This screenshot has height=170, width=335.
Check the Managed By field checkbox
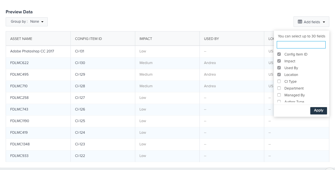(279, 95)
